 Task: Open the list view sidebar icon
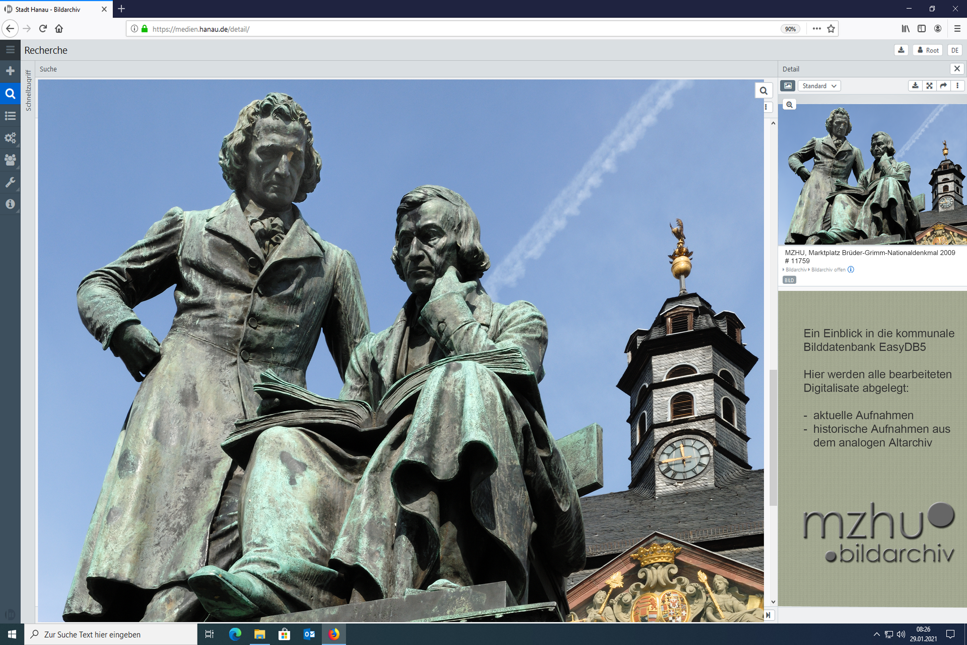coord(10,116)
